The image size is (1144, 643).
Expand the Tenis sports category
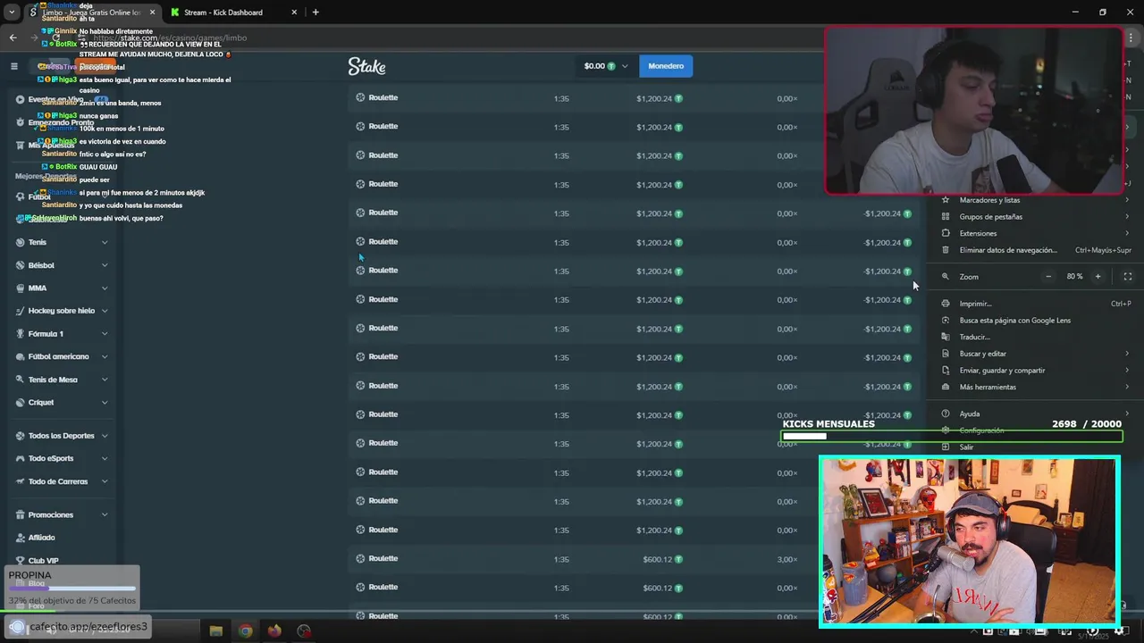click(105, 242)
